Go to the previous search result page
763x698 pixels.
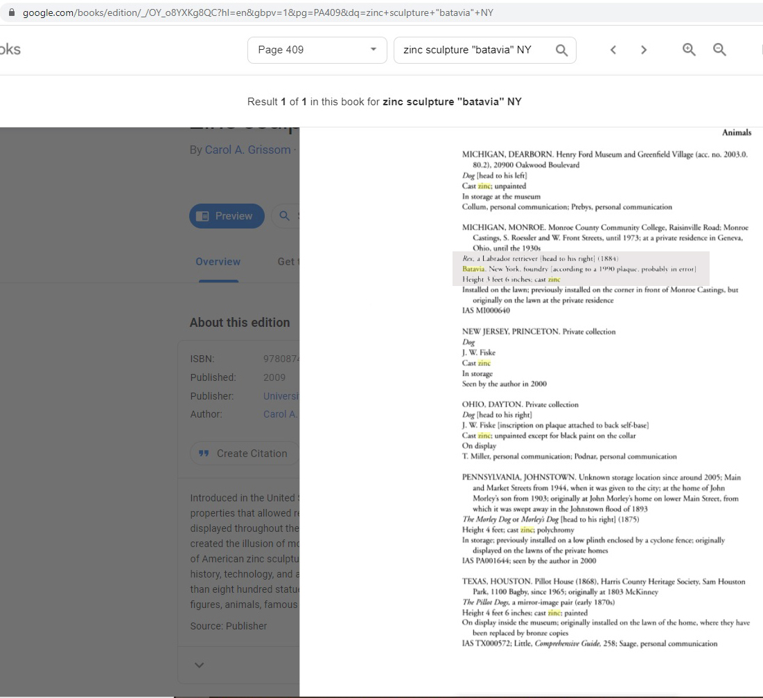coord(613,50)
